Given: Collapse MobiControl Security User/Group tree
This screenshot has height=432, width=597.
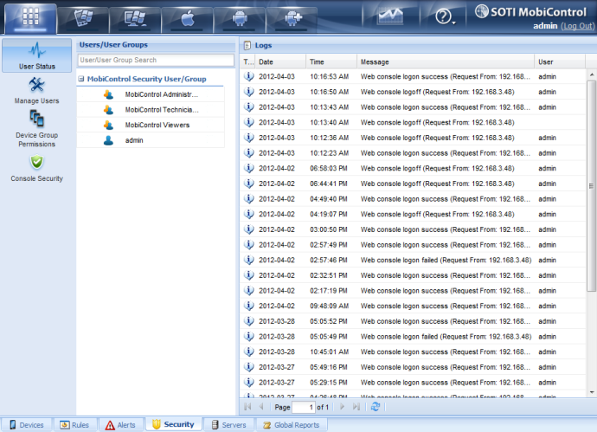Looking at the screenshot, I should point(81,79).
